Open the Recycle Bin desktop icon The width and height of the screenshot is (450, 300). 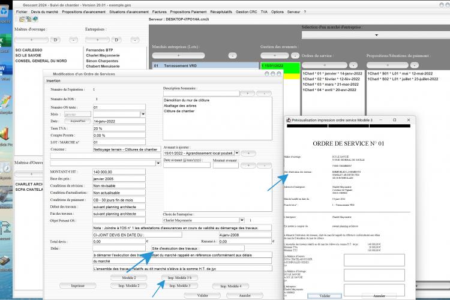(5, 11)
